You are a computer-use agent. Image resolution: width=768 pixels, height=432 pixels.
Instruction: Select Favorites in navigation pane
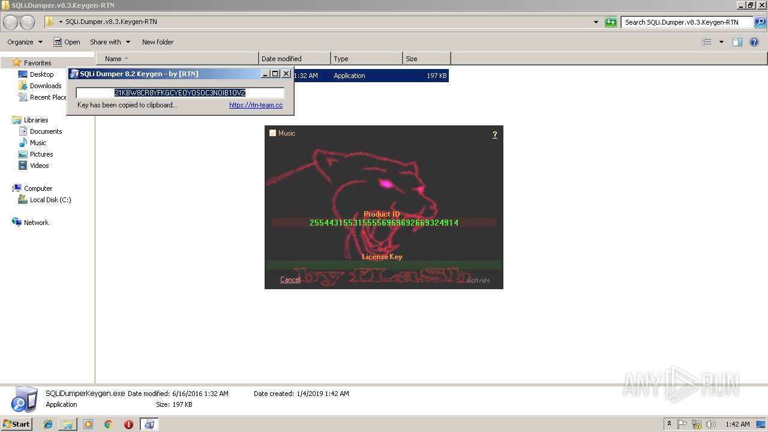pos(37,63)
